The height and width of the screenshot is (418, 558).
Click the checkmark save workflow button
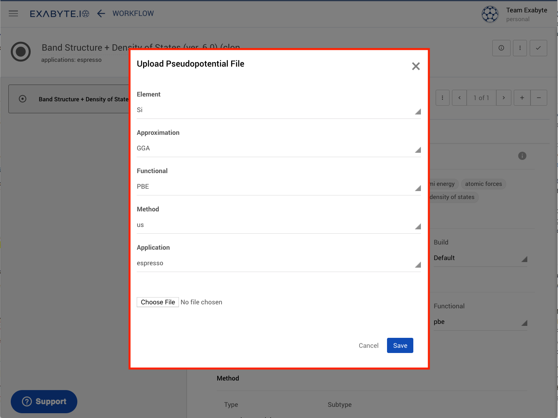[x=538, y=48]
